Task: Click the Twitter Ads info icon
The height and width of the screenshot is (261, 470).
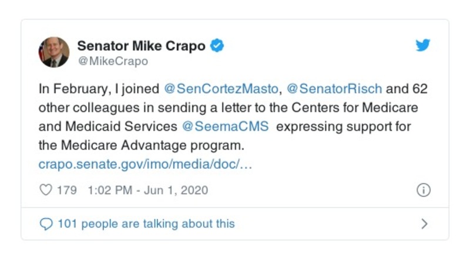Action: point(423,191)
